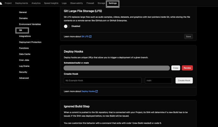
Task: Click external link icon beside Git LFS
Action: click(x=90, y=36)
